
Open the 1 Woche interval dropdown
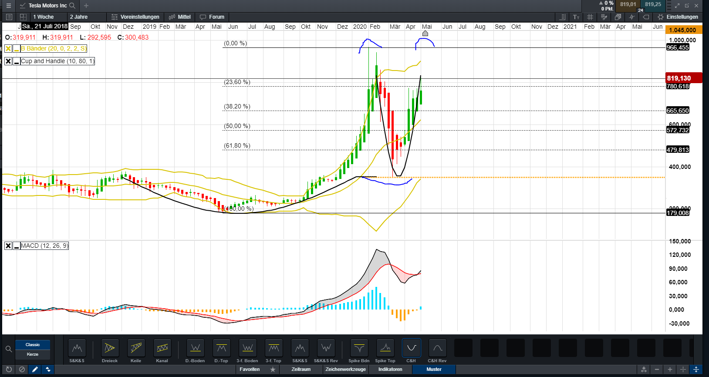pos(44,17)
